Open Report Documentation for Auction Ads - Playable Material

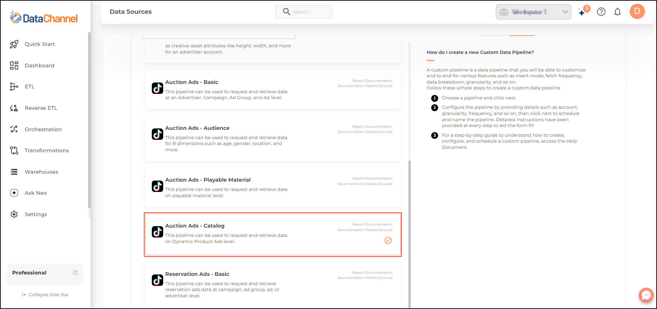(372, 178)
